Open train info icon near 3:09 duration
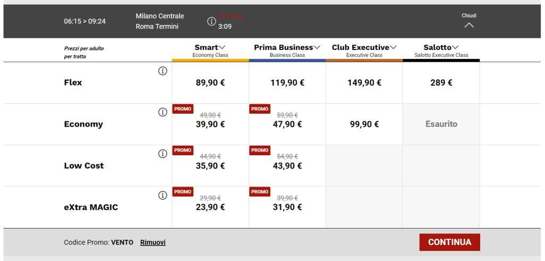 coord(211,21)
